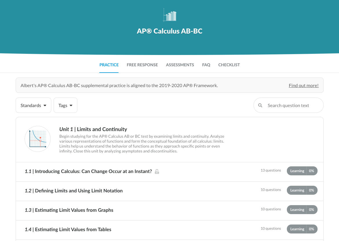This screenshot has width=339, height=241.
Task: Click the Unit 1 Limits and Continuity heading
Action: pyautogui.click(x=93, y=129)
